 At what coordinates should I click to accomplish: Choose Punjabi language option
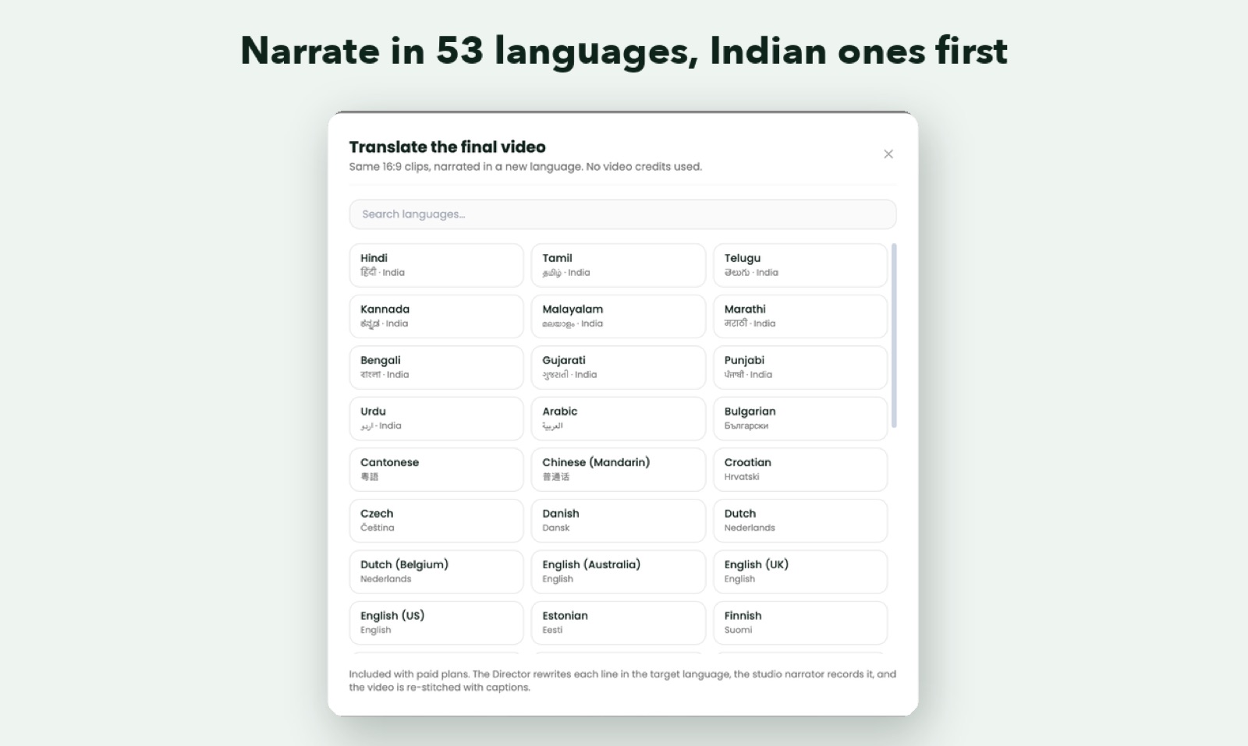pos(800,367)
